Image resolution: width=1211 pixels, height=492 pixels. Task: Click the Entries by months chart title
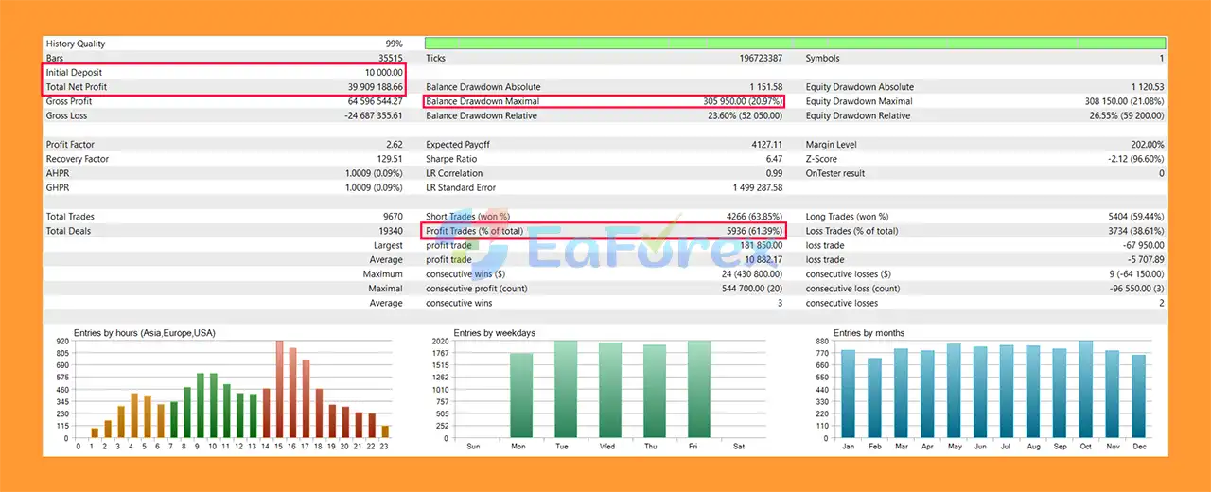pos(869,333)
